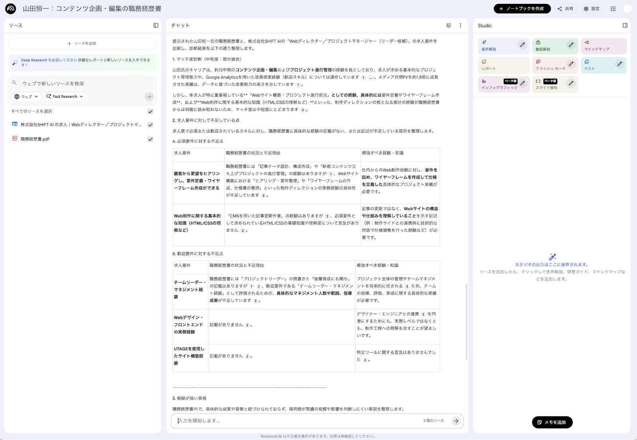Screen dimensions: 637x440
Task: Expand the Fast Research mode dropdown
Action: coord(64,96)
